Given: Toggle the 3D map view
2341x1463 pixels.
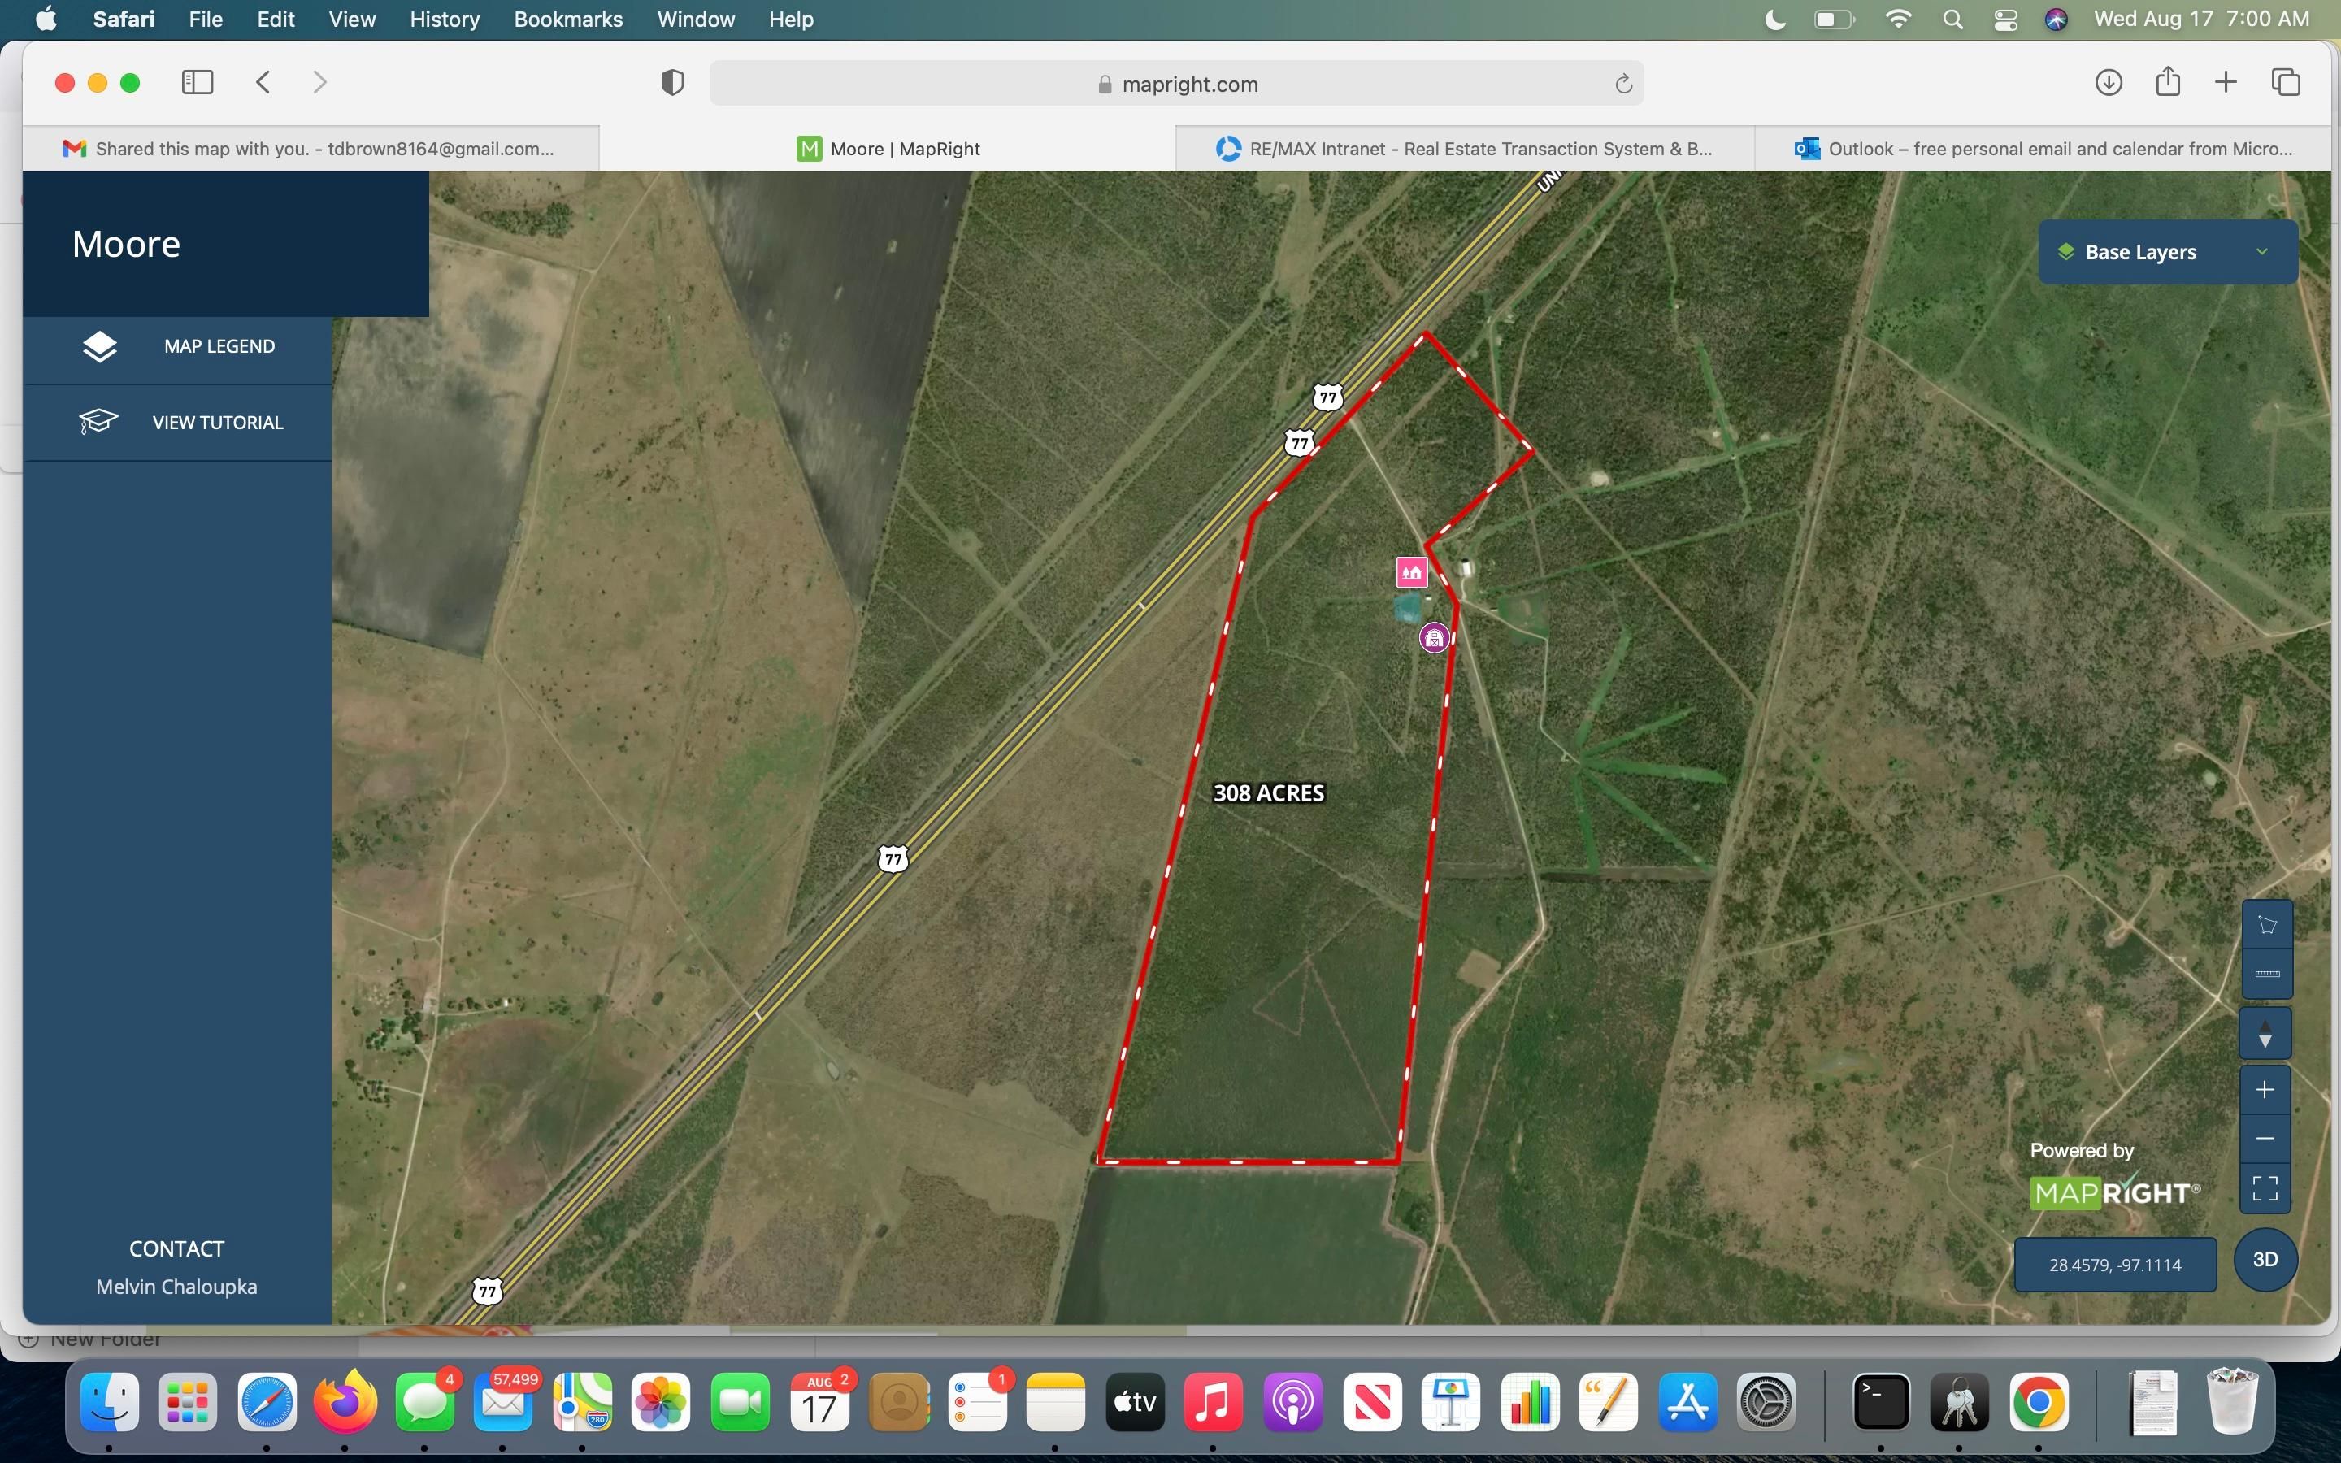Looking at the screenshot, I should (2265, 1259).
